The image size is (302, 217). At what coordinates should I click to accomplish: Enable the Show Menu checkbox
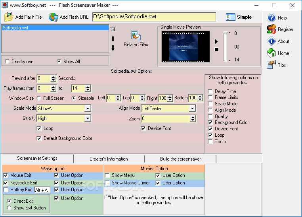(x=107, y=175)
